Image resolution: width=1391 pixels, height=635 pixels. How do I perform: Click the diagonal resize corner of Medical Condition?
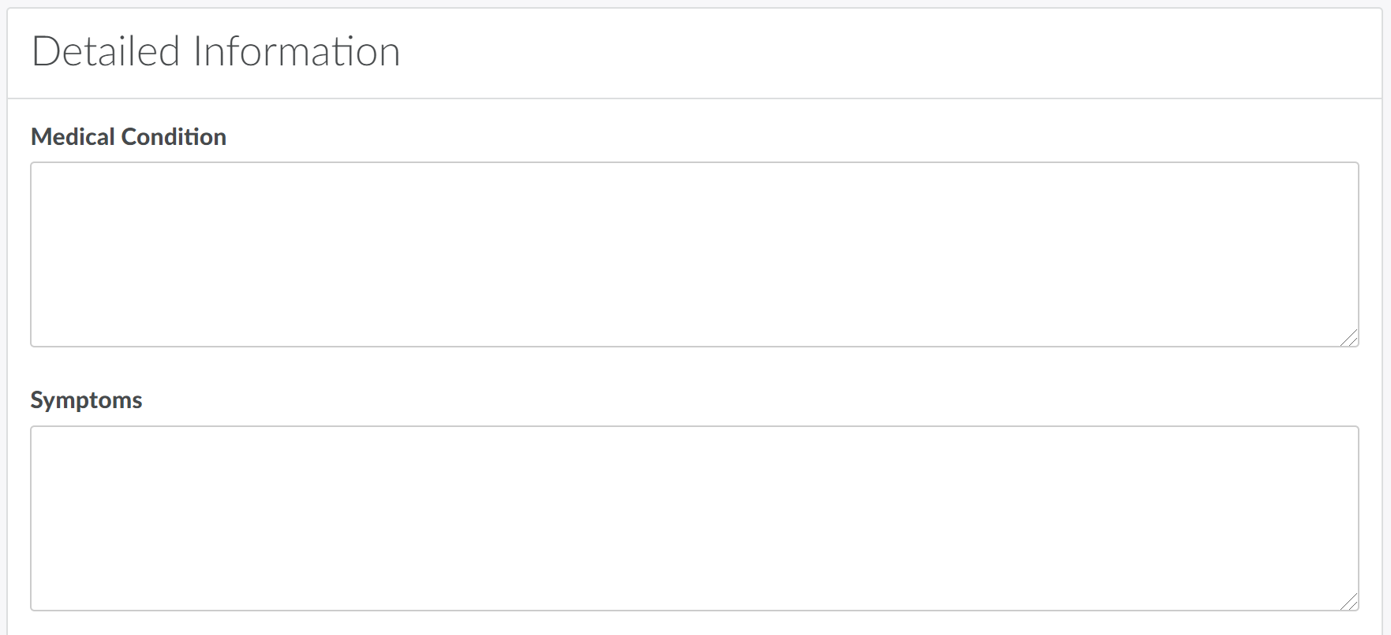(1349, 338)
